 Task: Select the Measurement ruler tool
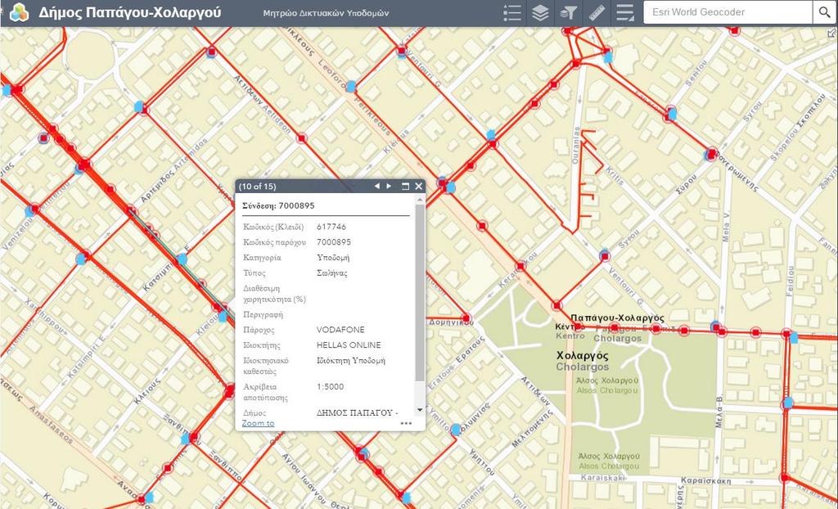597,13
